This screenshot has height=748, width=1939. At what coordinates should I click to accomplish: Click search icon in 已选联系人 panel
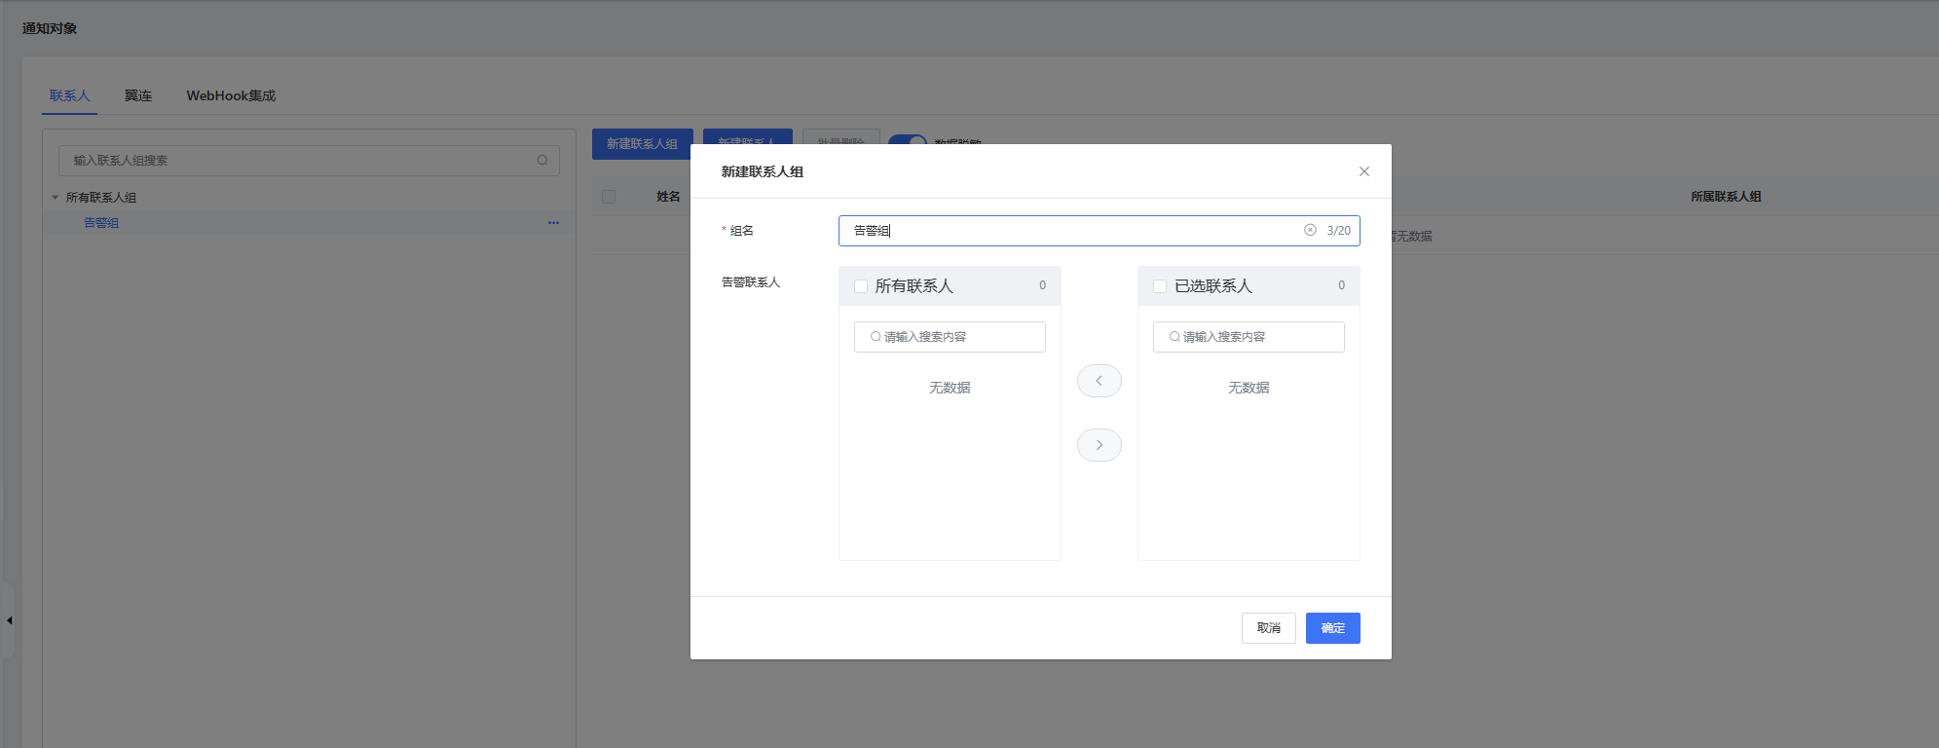1174,337
